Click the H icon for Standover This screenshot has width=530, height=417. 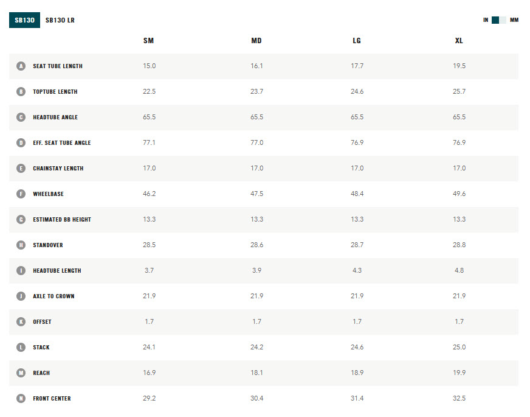click(x=21, y=245)
